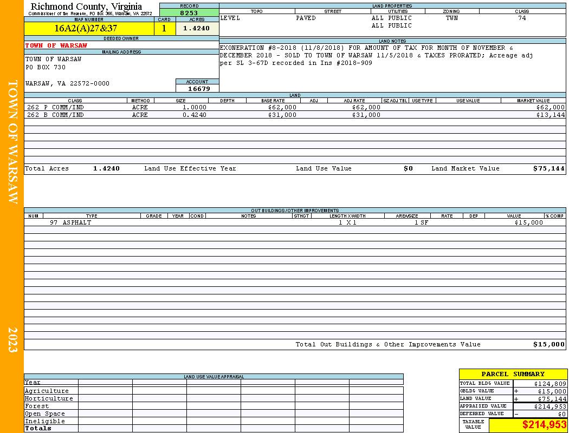
Task: Click Land Use Effective Year label
Action: [x=190, y=168]
